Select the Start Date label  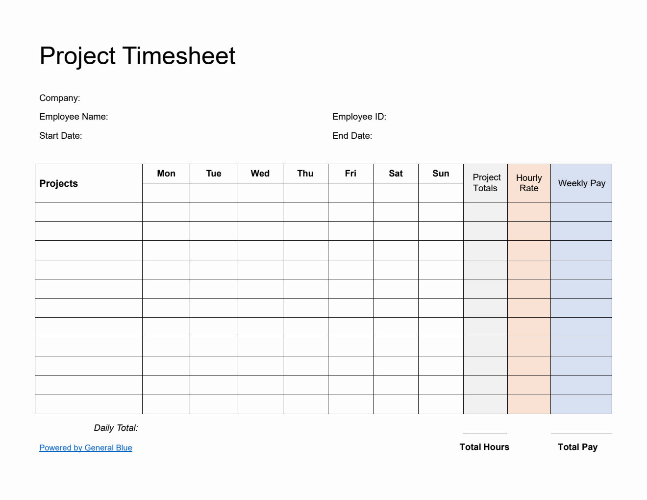click(60, 136)
